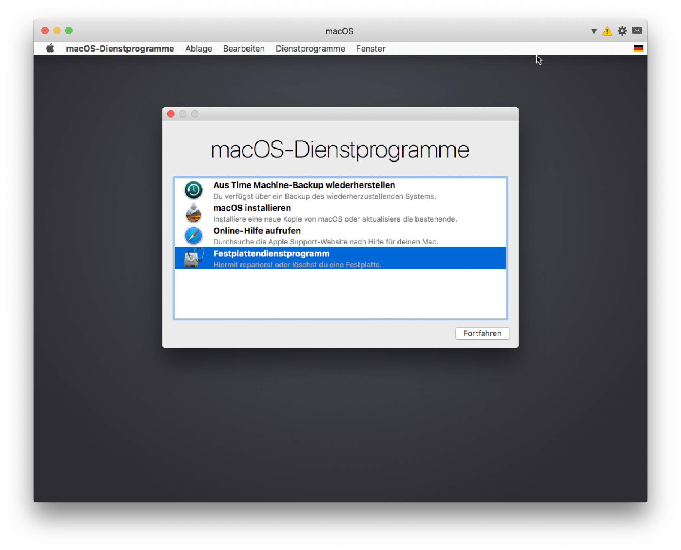Open the Fenster menu
The image size is (681, 550).
click(x=371, y=49)
